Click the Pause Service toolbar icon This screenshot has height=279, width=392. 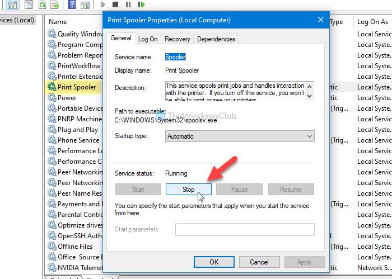tap(128, 4)
